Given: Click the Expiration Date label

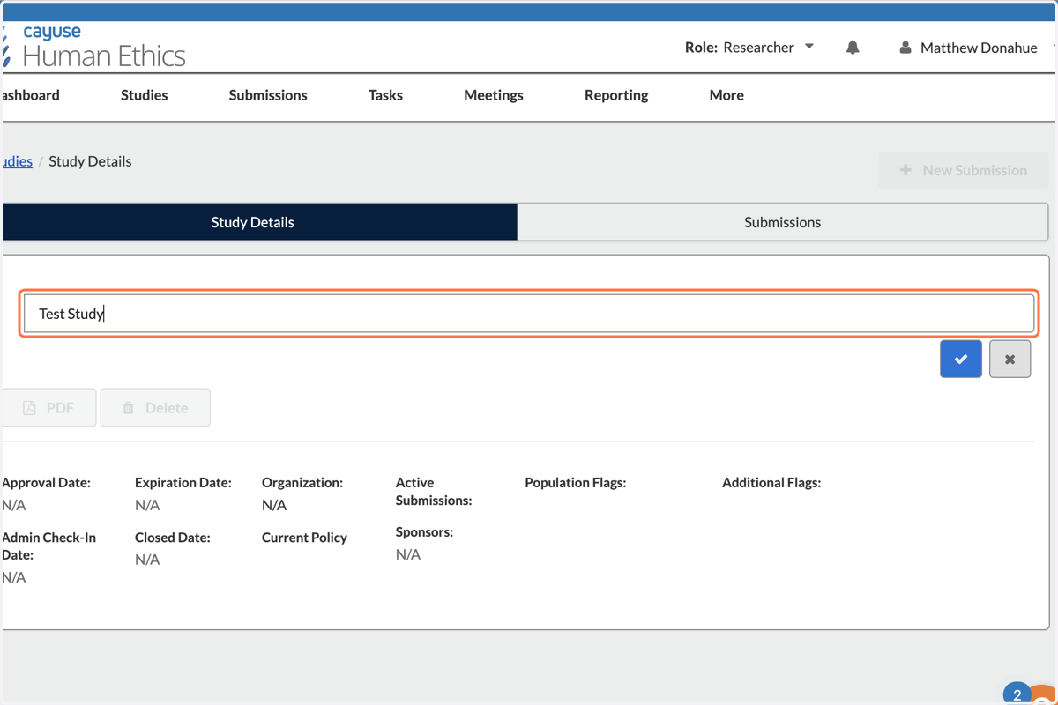Looking at the screenshot, I should tap(183, 483).
